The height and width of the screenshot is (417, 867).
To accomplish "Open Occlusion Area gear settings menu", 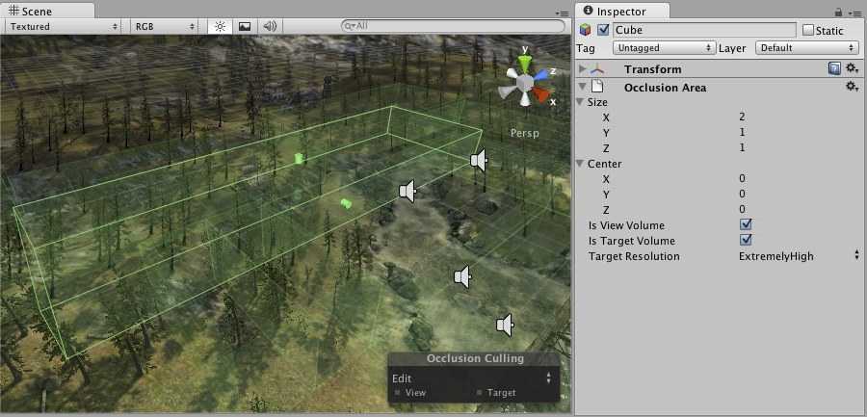I will pyautogui.click(x=853, y=87).
